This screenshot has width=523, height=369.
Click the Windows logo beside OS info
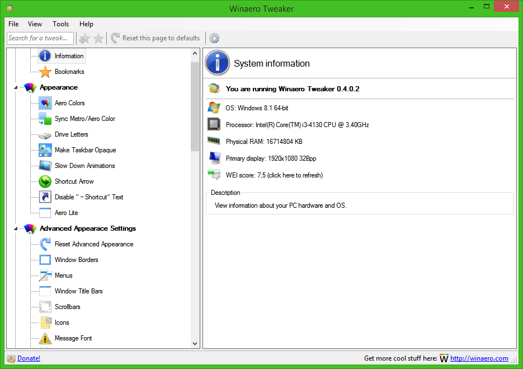pos(214,108)
